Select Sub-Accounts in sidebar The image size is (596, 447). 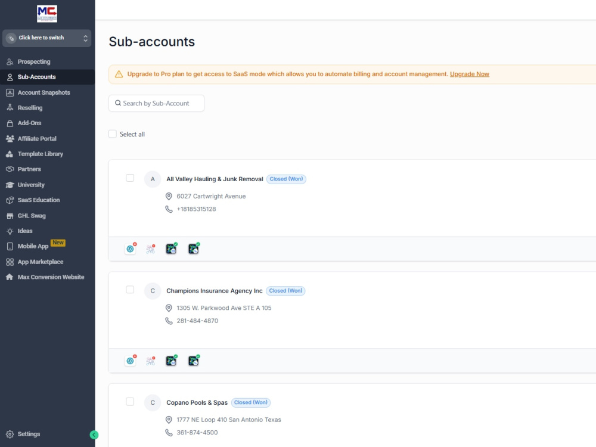pos(47,77)
